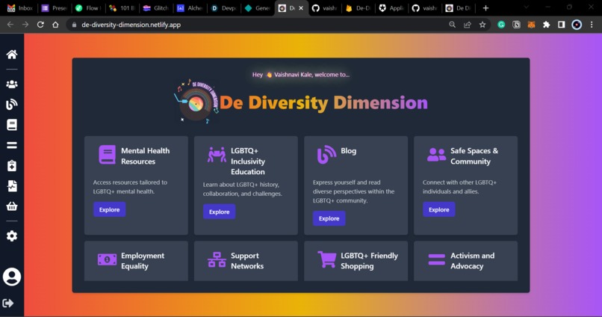
Task: Click the De Diversity Dimension vinyl logo
Action: 196,102
